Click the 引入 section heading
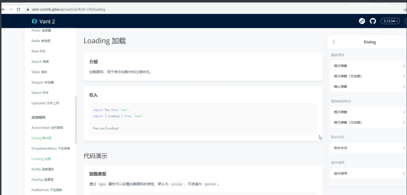 tap(93, 95)
